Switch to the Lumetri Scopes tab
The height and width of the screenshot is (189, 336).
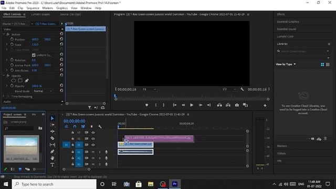40,14
